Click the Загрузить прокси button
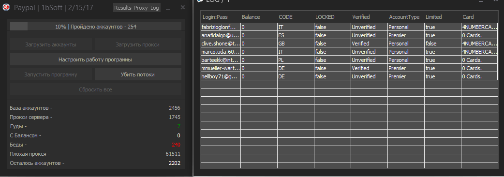This screenshot has height=177, width=504. tap(138, 44)
